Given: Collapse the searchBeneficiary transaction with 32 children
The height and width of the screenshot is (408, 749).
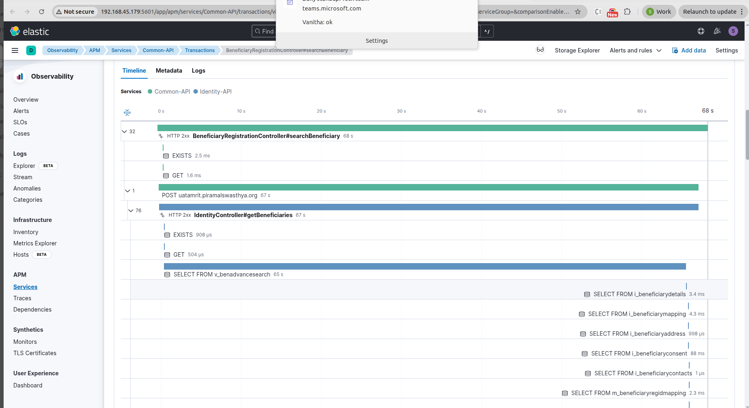Looking at the screenshot, I should 125,132.
